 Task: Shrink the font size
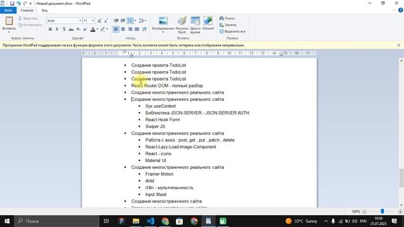point(106,21)
